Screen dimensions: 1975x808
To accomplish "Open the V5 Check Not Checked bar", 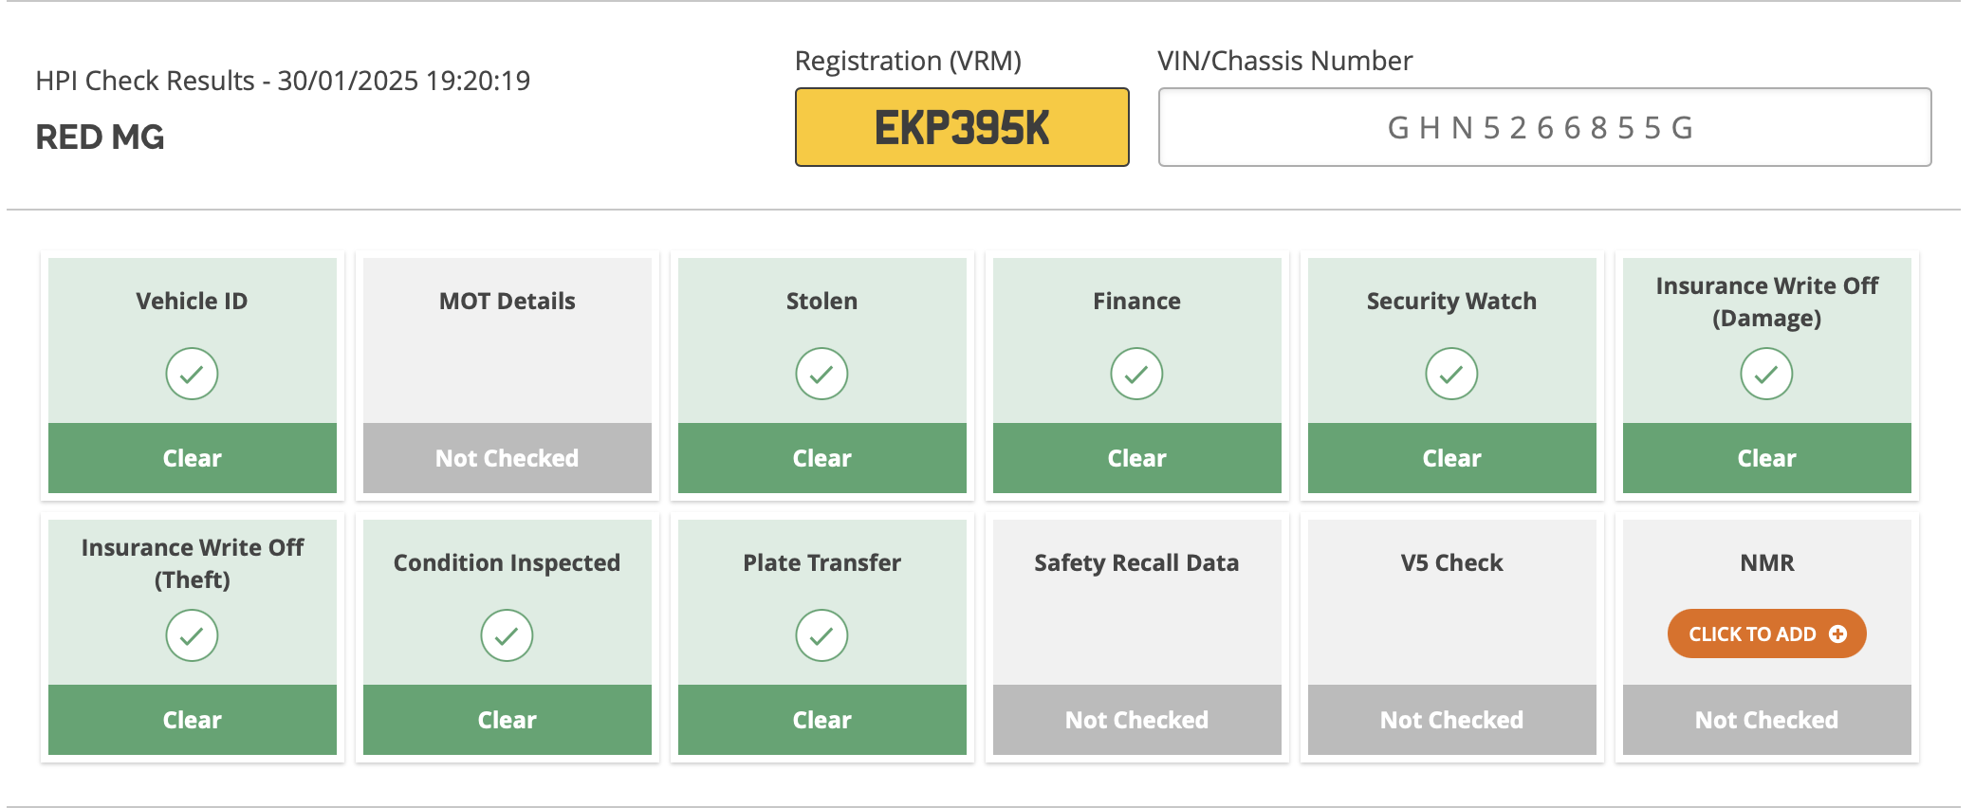I will 1452,720.
